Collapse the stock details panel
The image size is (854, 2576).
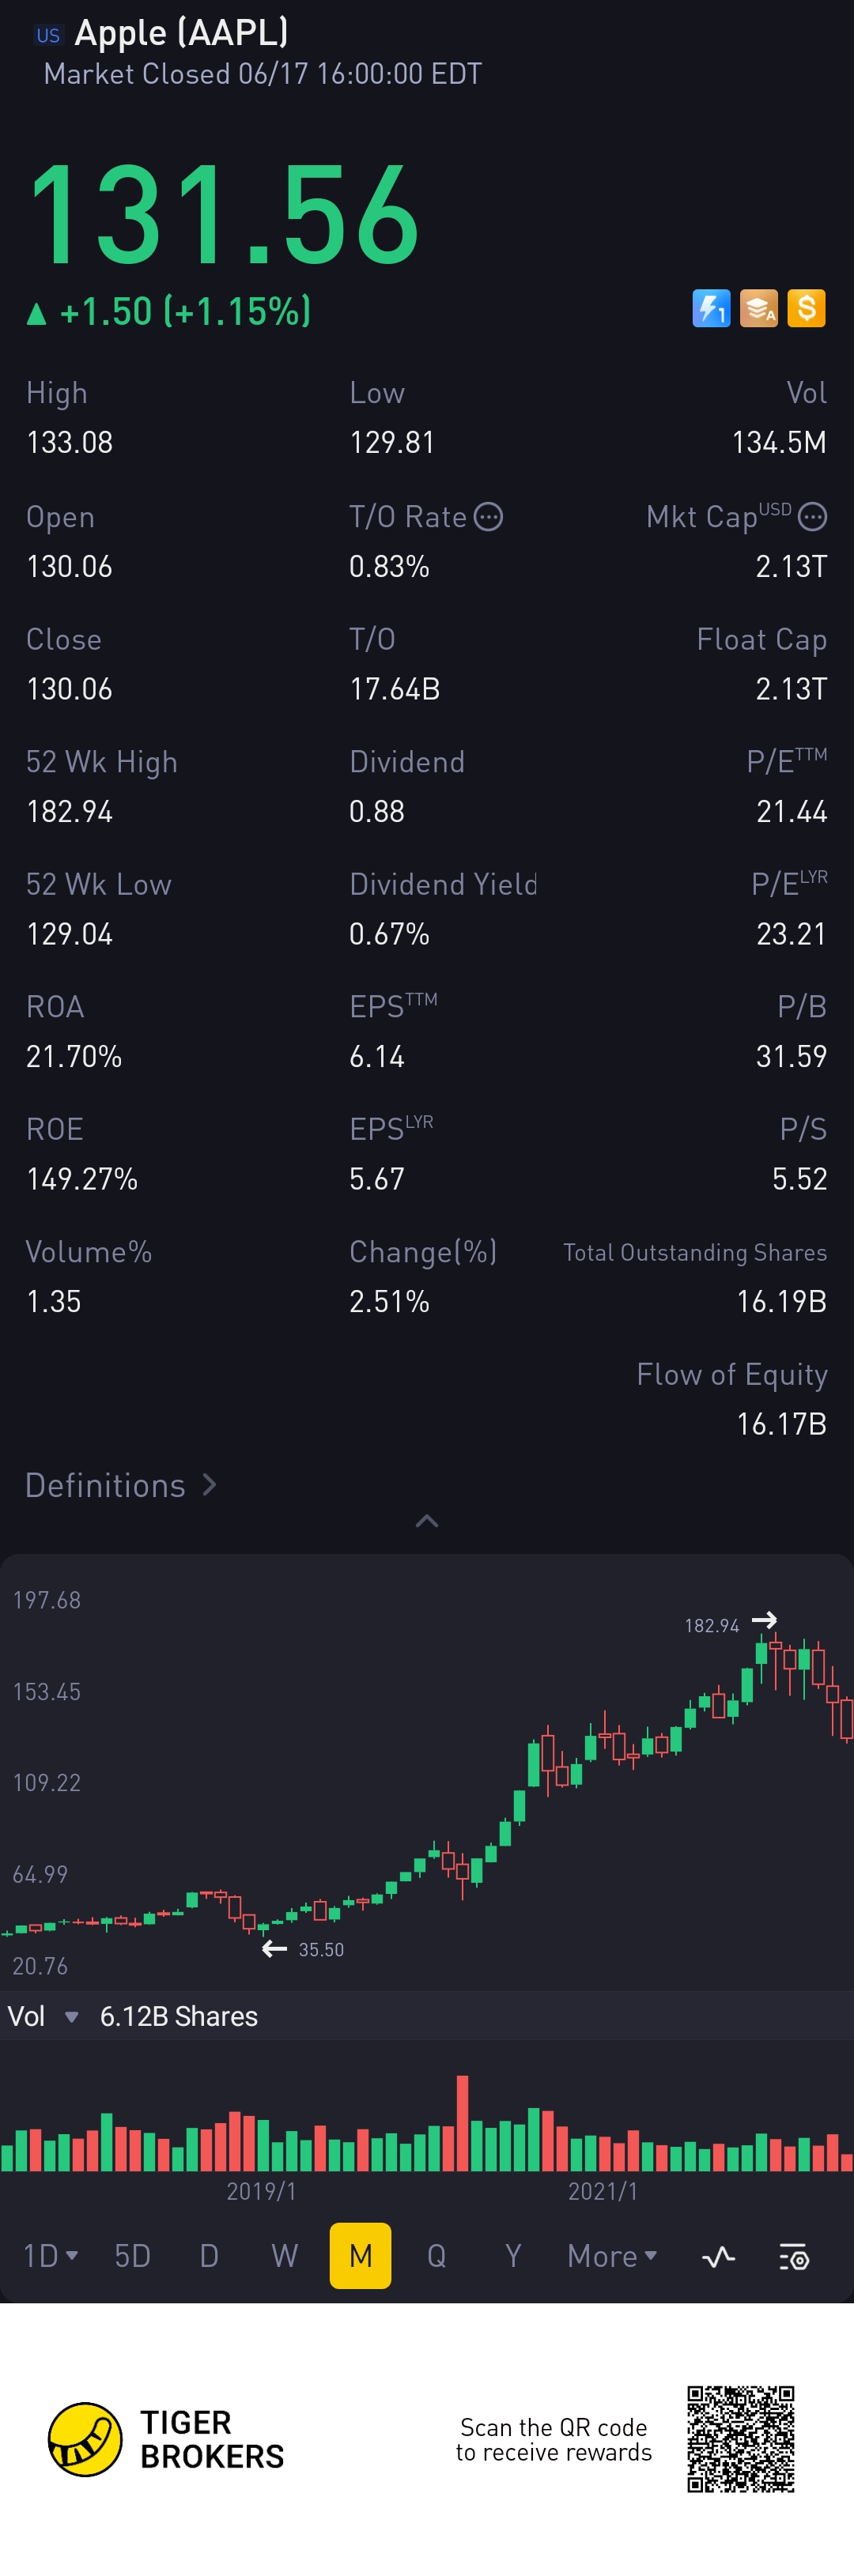pyautogui.click(x=427, y=1521)
